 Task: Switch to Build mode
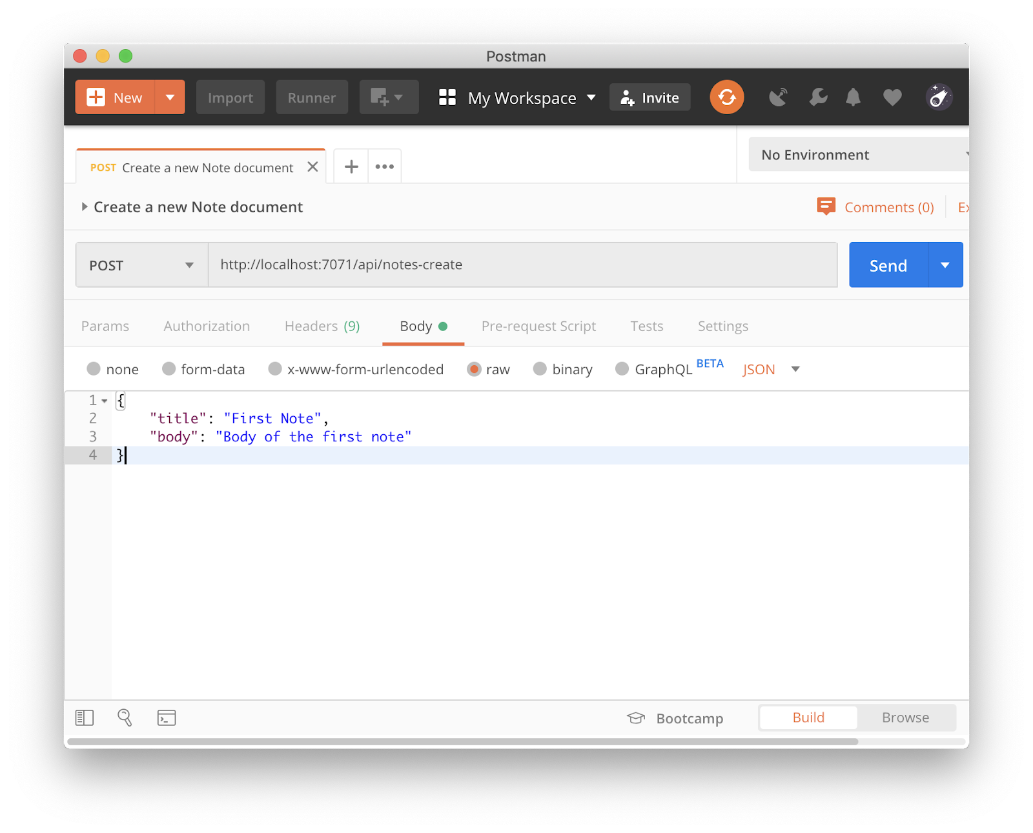pyautogui.click(x=808, y=718)
